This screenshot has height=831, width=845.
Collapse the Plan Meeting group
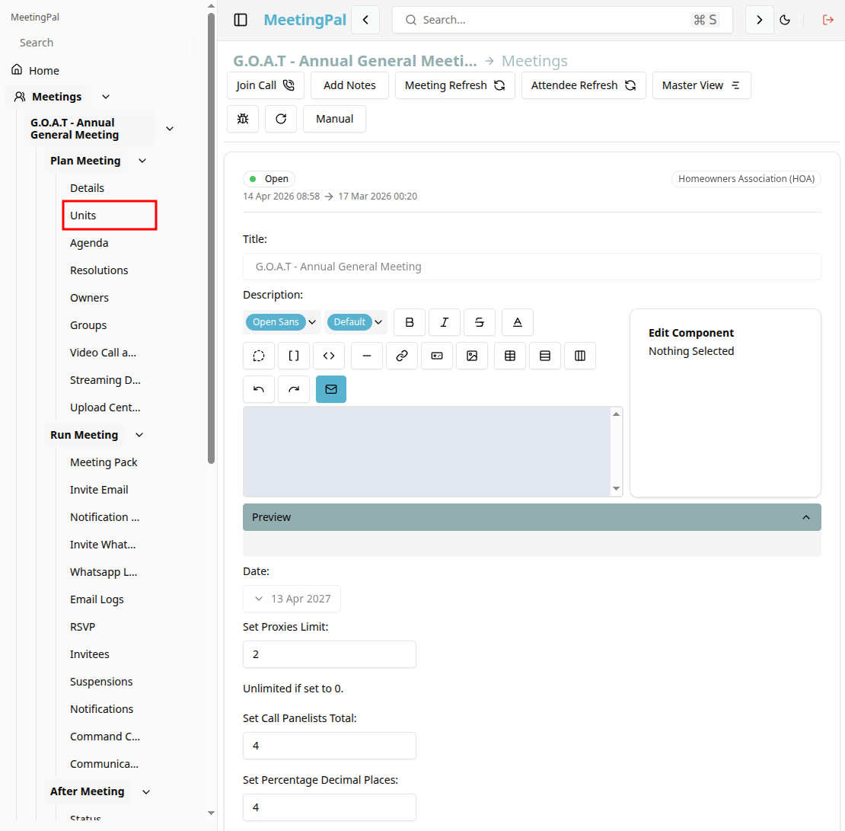coord(142,161)
